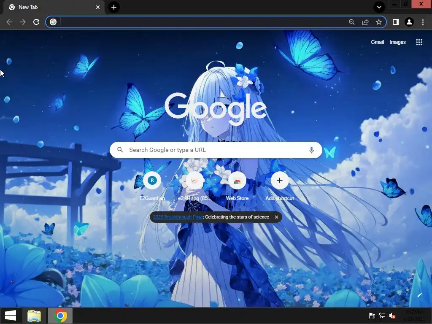The width and height of the screenshot is (432, 324).
Task: Click the zoom magnifier icon in address bar
Action: point(351,22)
